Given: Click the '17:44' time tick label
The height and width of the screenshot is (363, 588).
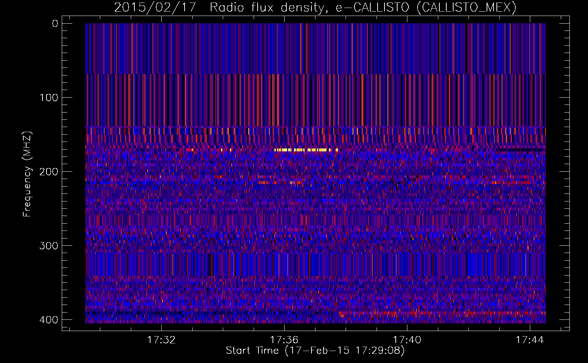Looking at the screenshot, I should point(530,340).
